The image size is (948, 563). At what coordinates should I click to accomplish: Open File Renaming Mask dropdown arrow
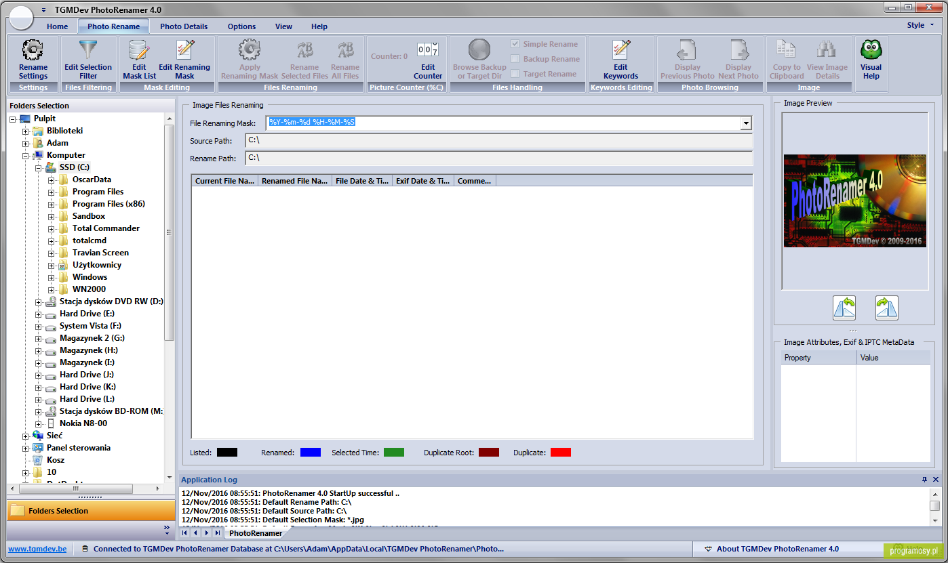click(x=746, y=123)
